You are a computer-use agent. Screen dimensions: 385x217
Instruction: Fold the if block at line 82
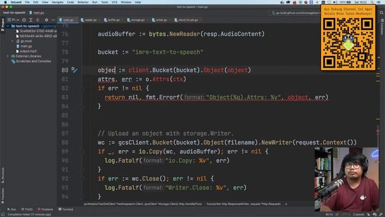[82, 89]
